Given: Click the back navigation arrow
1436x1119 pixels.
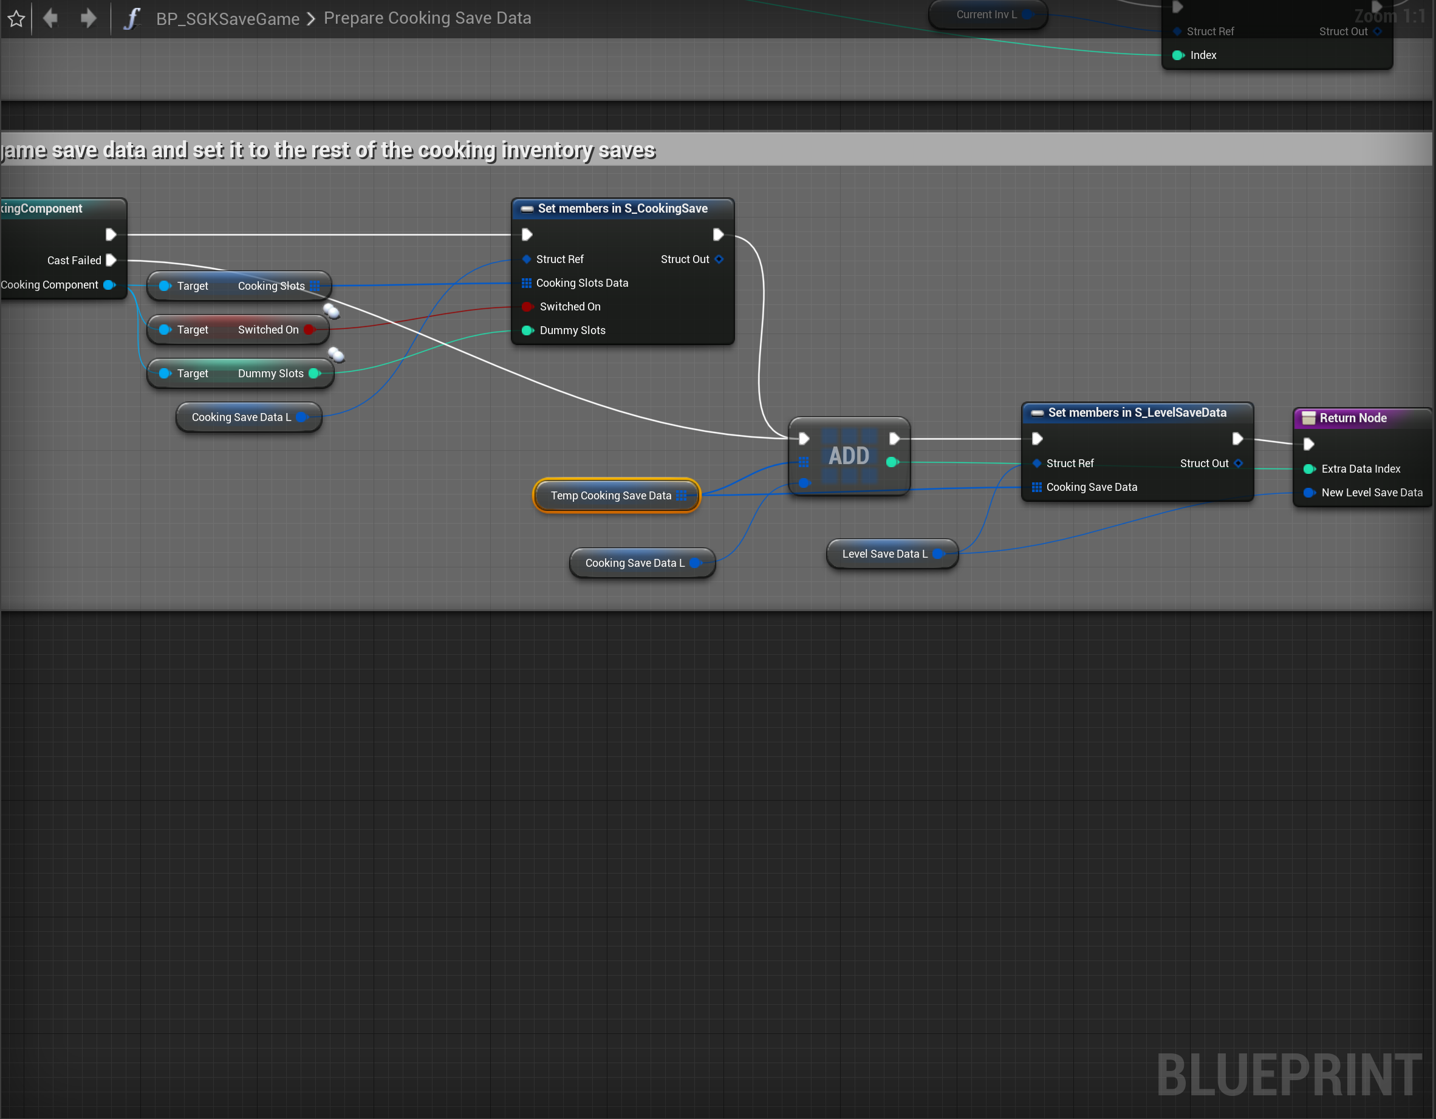Looking at the screenshot, I should click(50, 18).
